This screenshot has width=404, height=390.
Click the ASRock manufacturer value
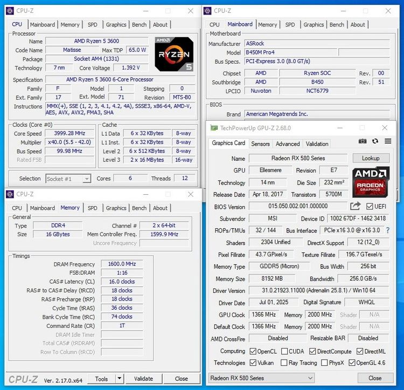[317, 43]
